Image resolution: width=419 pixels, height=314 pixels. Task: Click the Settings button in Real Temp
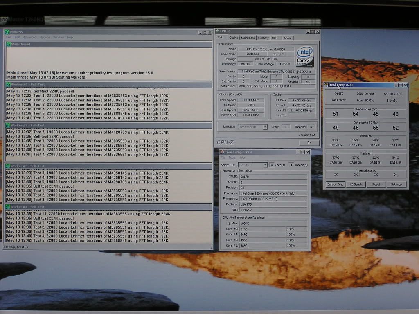396,184
